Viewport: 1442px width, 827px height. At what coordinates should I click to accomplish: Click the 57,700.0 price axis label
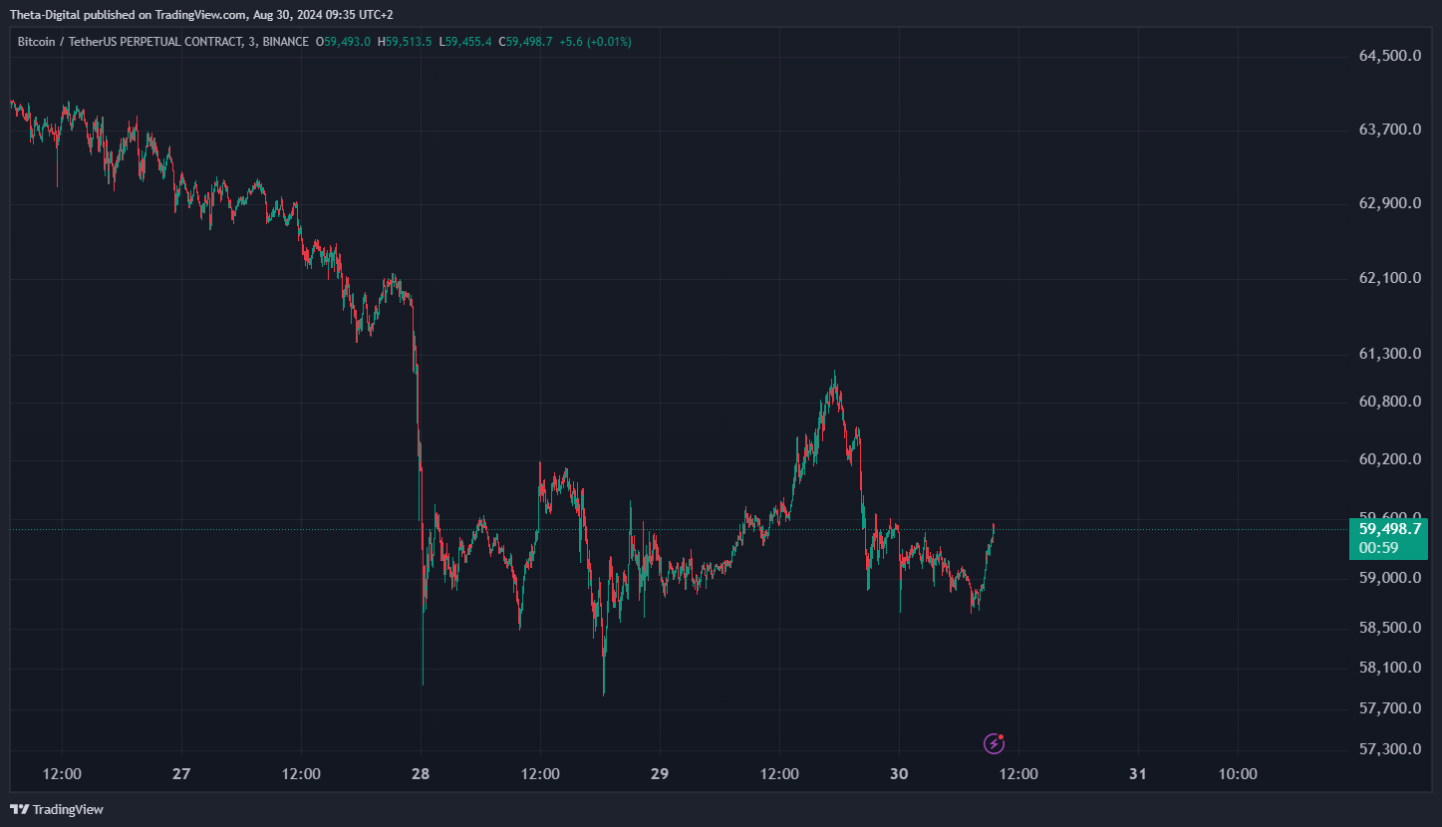pos(1389,708)
